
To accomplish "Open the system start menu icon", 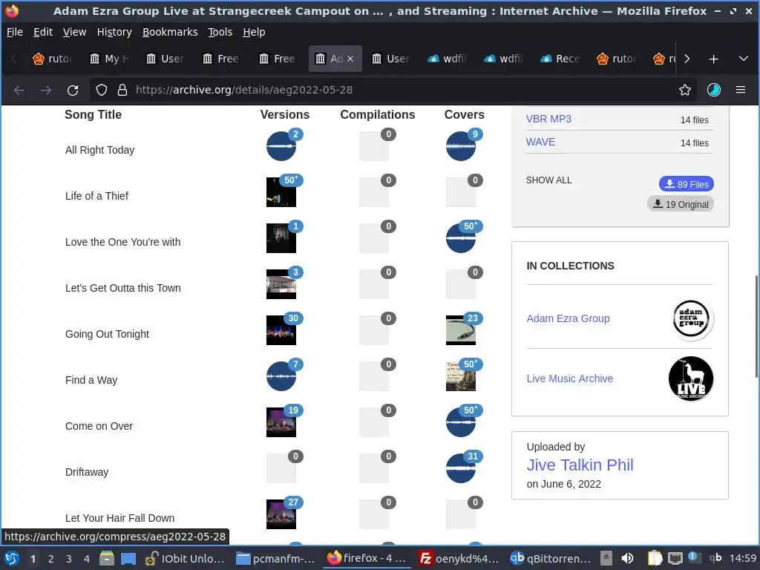I will pos(12,558).
